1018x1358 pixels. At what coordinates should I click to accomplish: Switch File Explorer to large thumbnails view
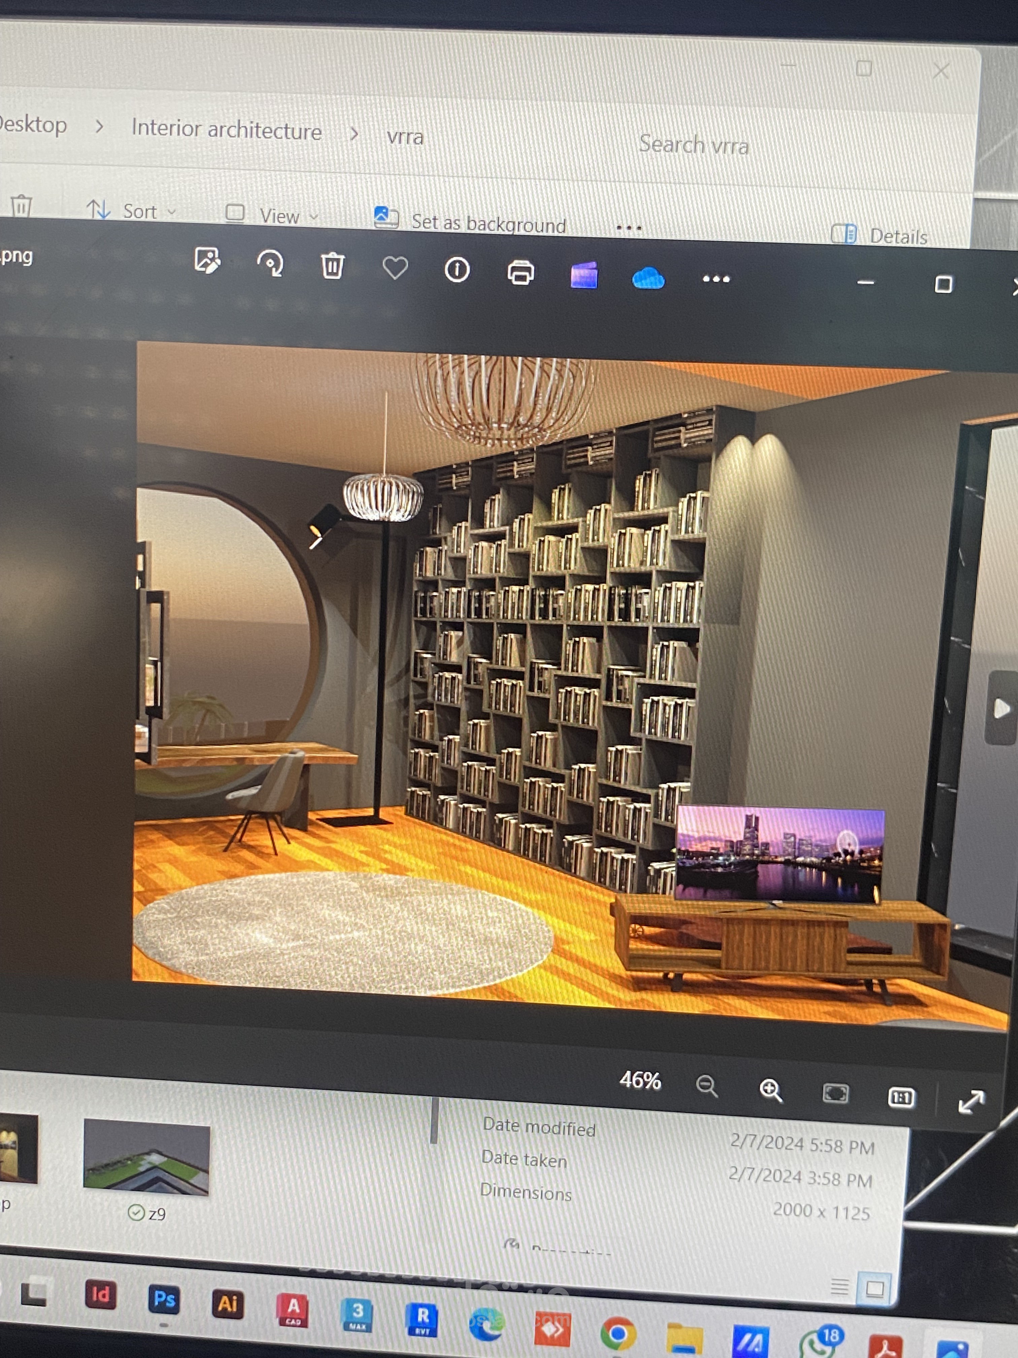874,1288
